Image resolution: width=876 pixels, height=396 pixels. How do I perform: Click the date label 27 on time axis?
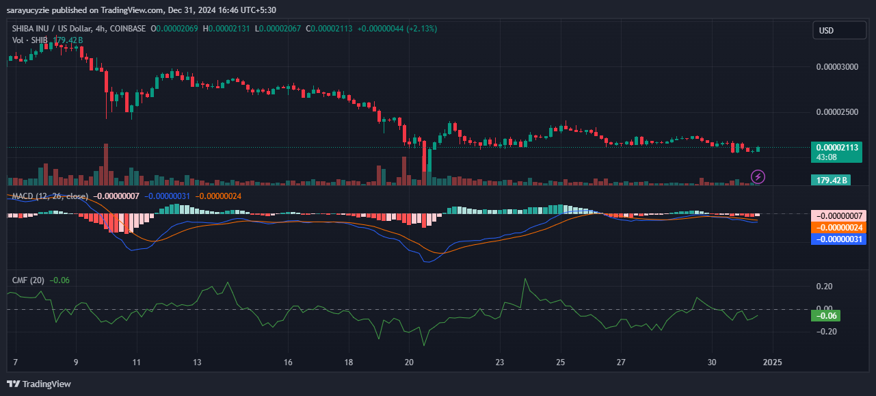tap(621, 362)
